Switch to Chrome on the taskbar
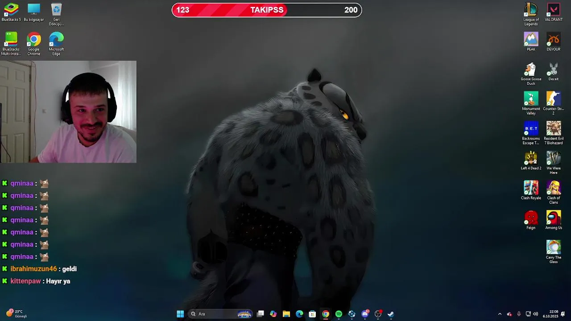 326,314
